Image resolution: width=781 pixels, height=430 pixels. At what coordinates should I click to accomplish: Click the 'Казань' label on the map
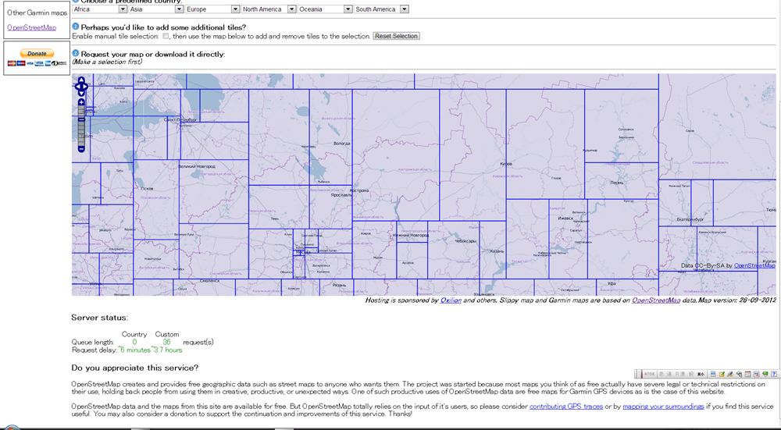(497, 252)
